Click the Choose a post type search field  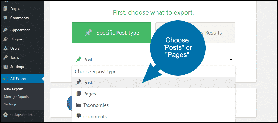(x=154, y=71)
